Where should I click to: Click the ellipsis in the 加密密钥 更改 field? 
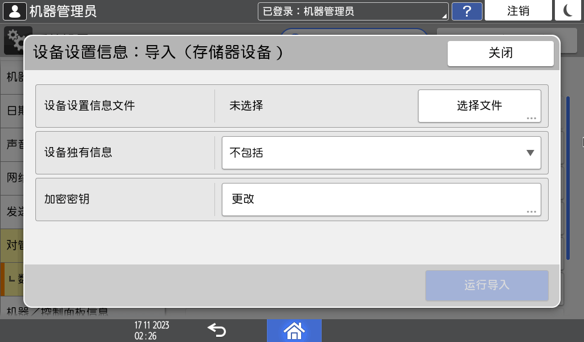(532, 210)
